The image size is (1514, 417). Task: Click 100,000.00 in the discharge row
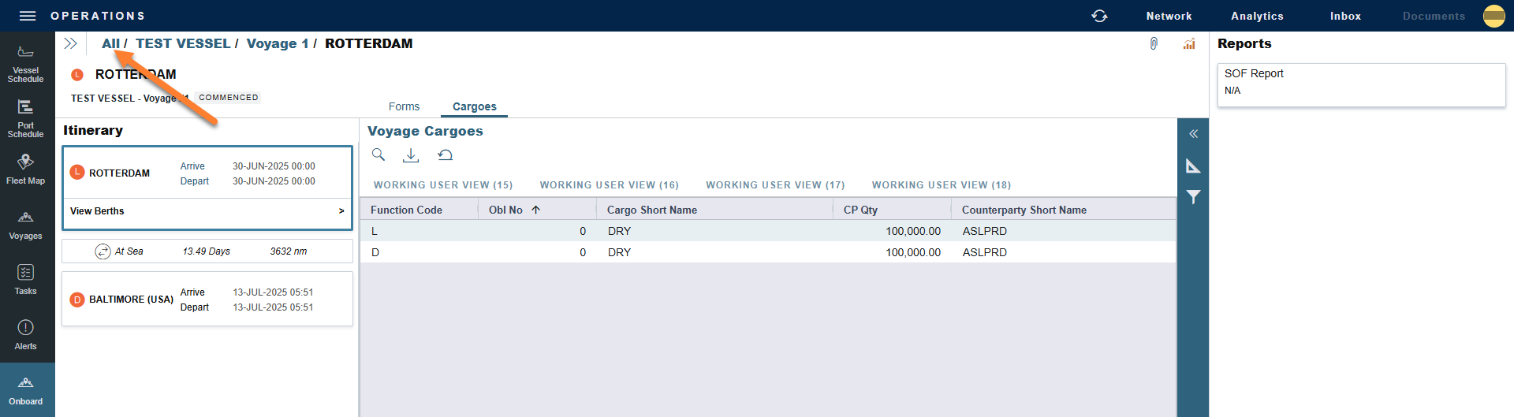pyautogui.click(x=913, y=252)
